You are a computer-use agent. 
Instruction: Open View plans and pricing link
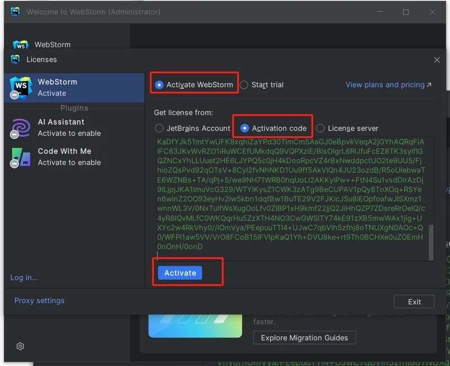388,85
